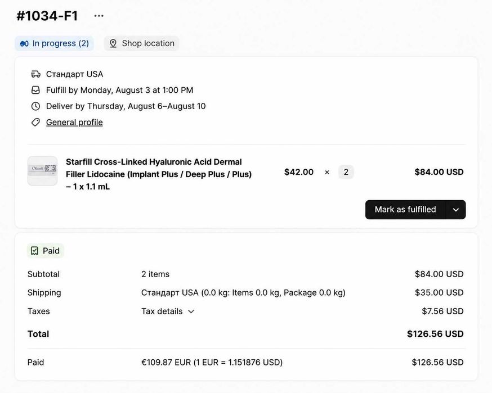
Task: Open the Starfill product thumbnail
Action: point(42,171)
